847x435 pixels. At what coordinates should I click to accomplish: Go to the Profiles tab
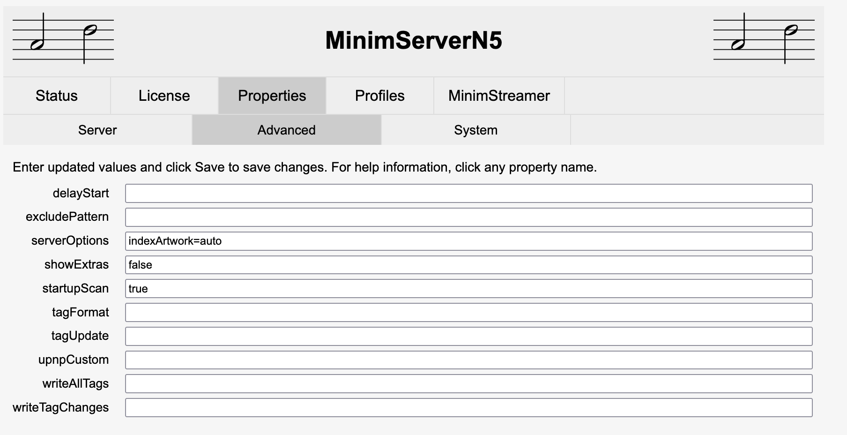point(380,96)
